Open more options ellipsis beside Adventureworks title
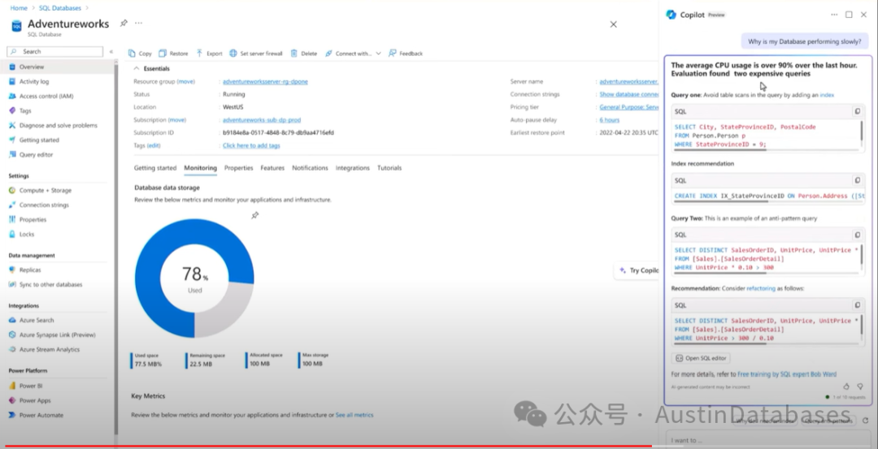The width and height of the screenshot is (878, 449). pos(139,23)
